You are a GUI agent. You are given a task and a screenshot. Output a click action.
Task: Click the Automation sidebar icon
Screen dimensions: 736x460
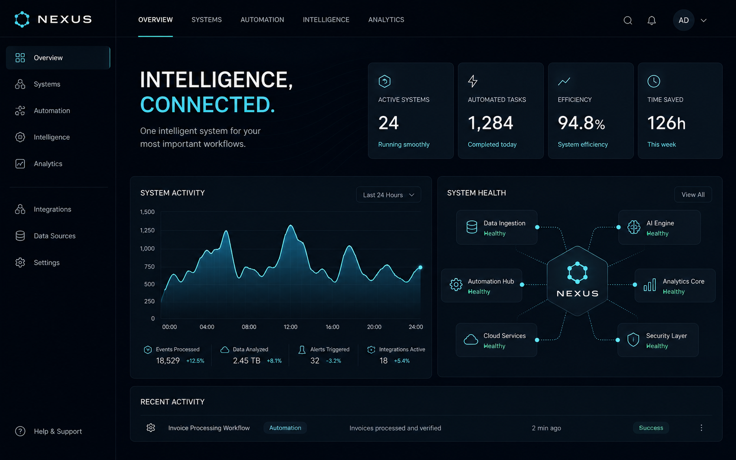pos(20,111)
